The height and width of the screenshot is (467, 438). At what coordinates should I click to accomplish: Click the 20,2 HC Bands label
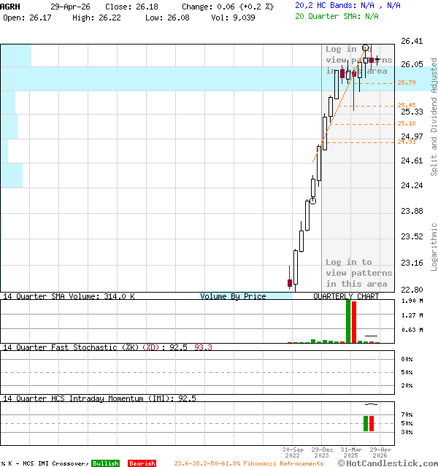326,5
